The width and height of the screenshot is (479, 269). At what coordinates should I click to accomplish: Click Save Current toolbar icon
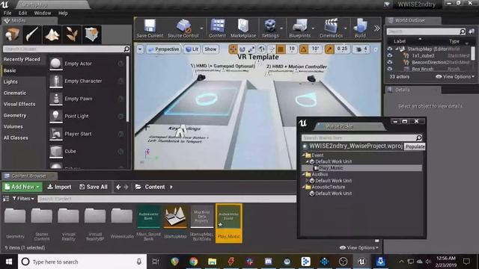tap(150, 28)
